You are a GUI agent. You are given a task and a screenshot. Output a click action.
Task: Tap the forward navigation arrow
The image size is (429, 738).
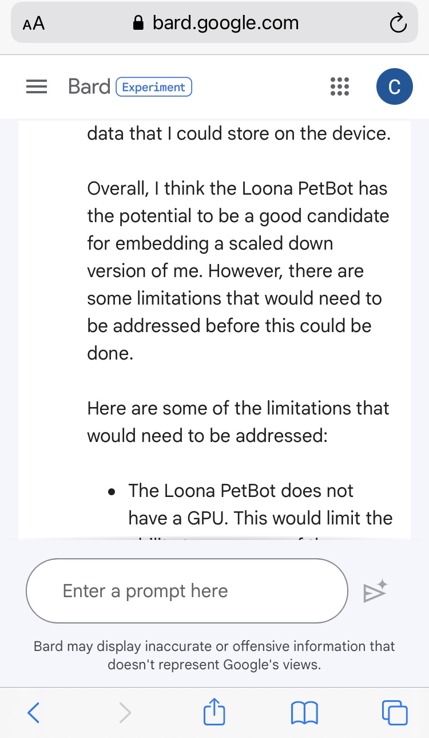(125, 713)
